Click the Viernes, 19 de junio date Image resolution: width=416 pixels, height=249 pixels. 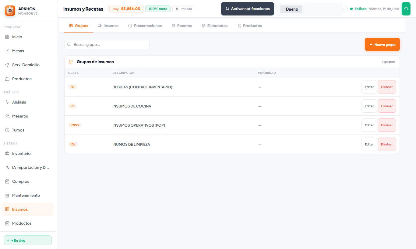(384, 9)
